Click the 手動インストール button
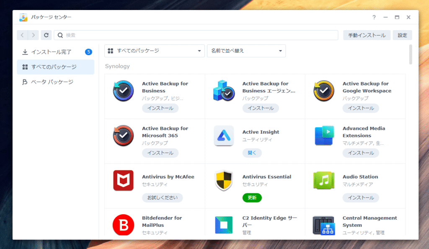Image resolution: width=429 pixels, height=249 pixels. click(367, 35)
